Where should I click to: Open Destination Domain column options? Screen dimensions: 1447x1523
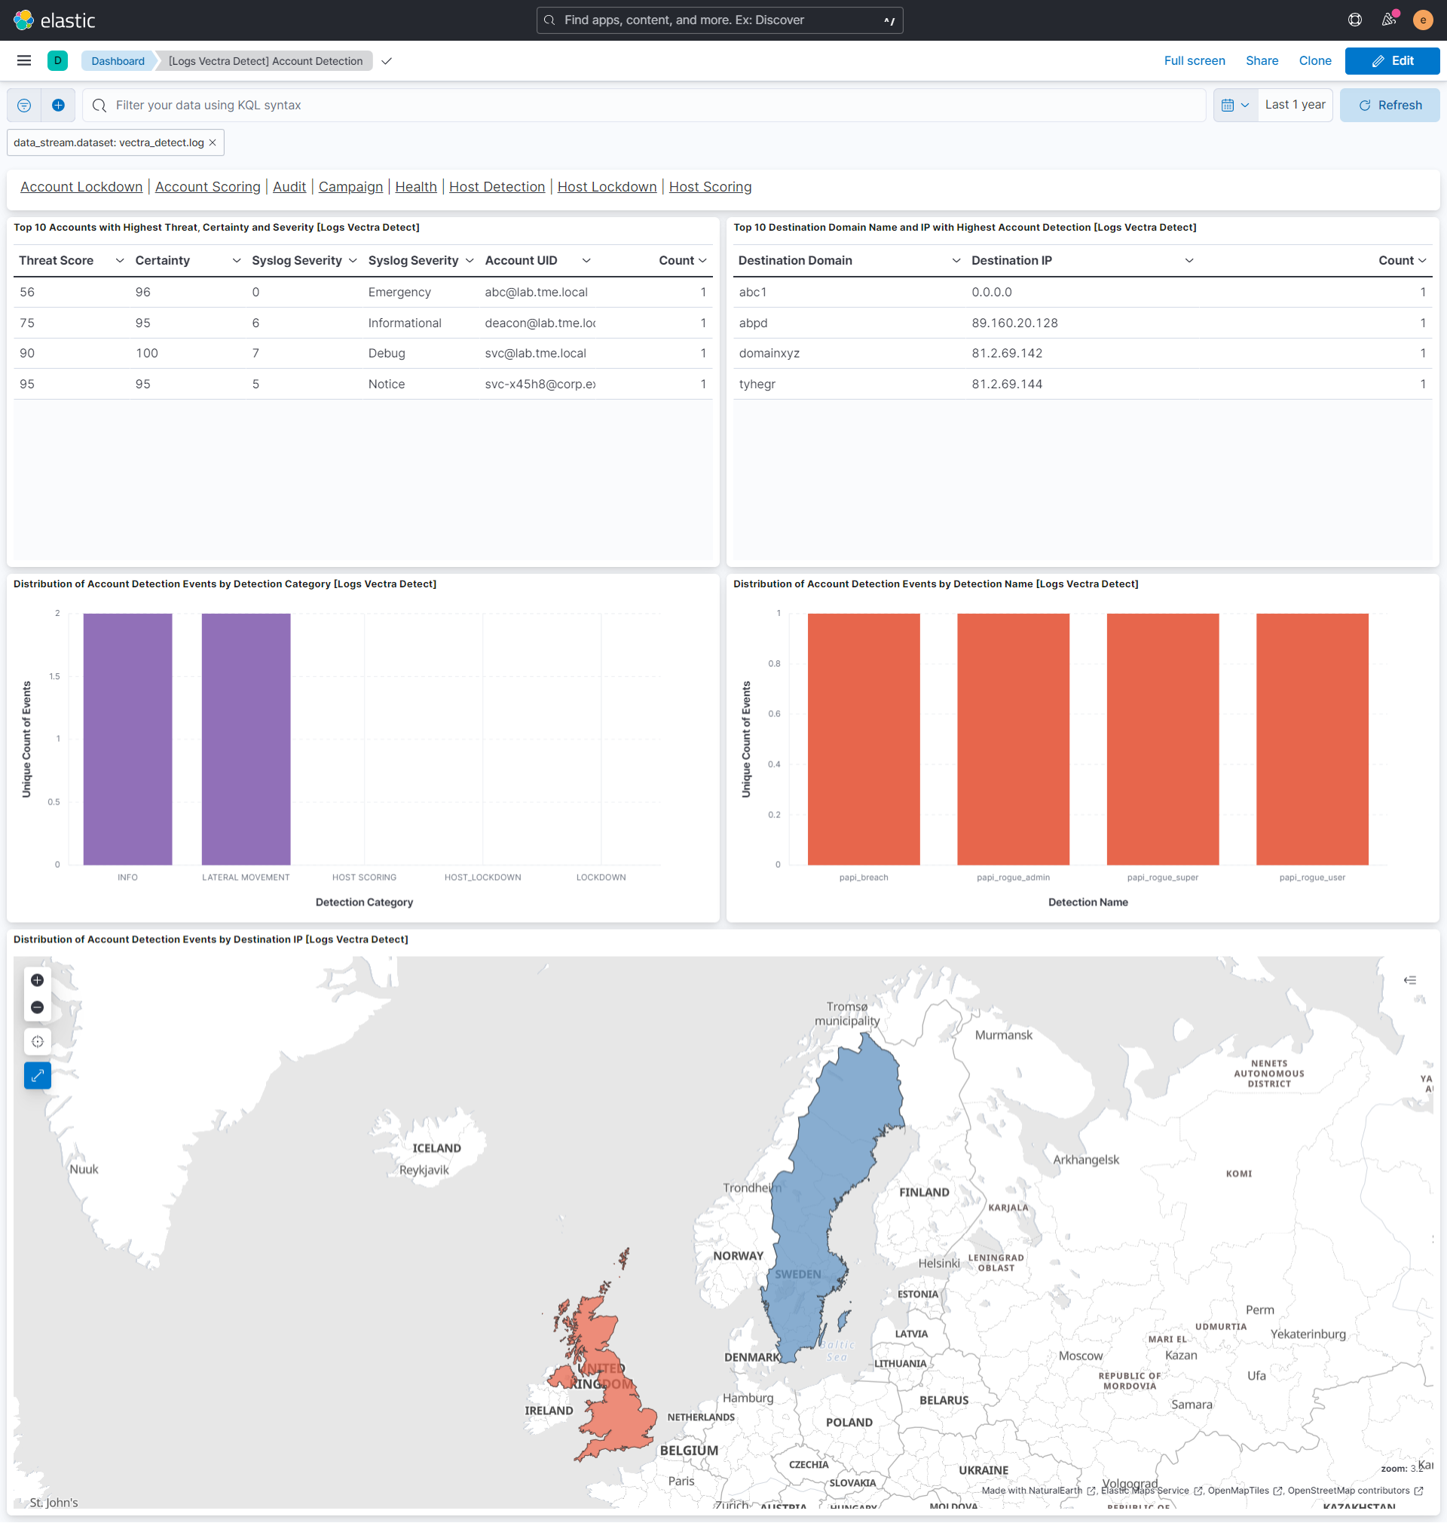tap(956, 261)
